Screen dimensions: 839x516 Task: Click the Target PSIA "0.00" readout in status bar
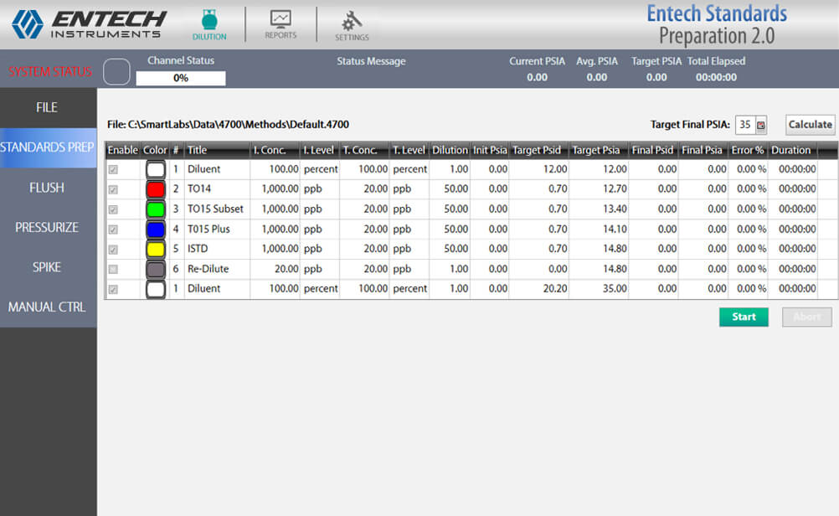656,78
